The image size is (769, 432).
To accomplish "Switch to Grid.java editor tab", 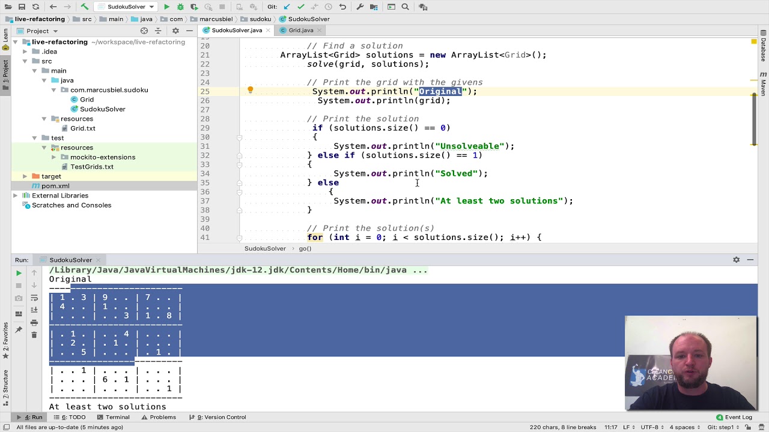I will click(301, 30).
